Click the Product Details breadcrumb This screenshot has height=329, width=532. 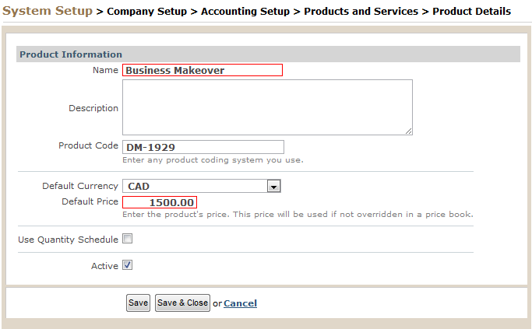(471, 11)
